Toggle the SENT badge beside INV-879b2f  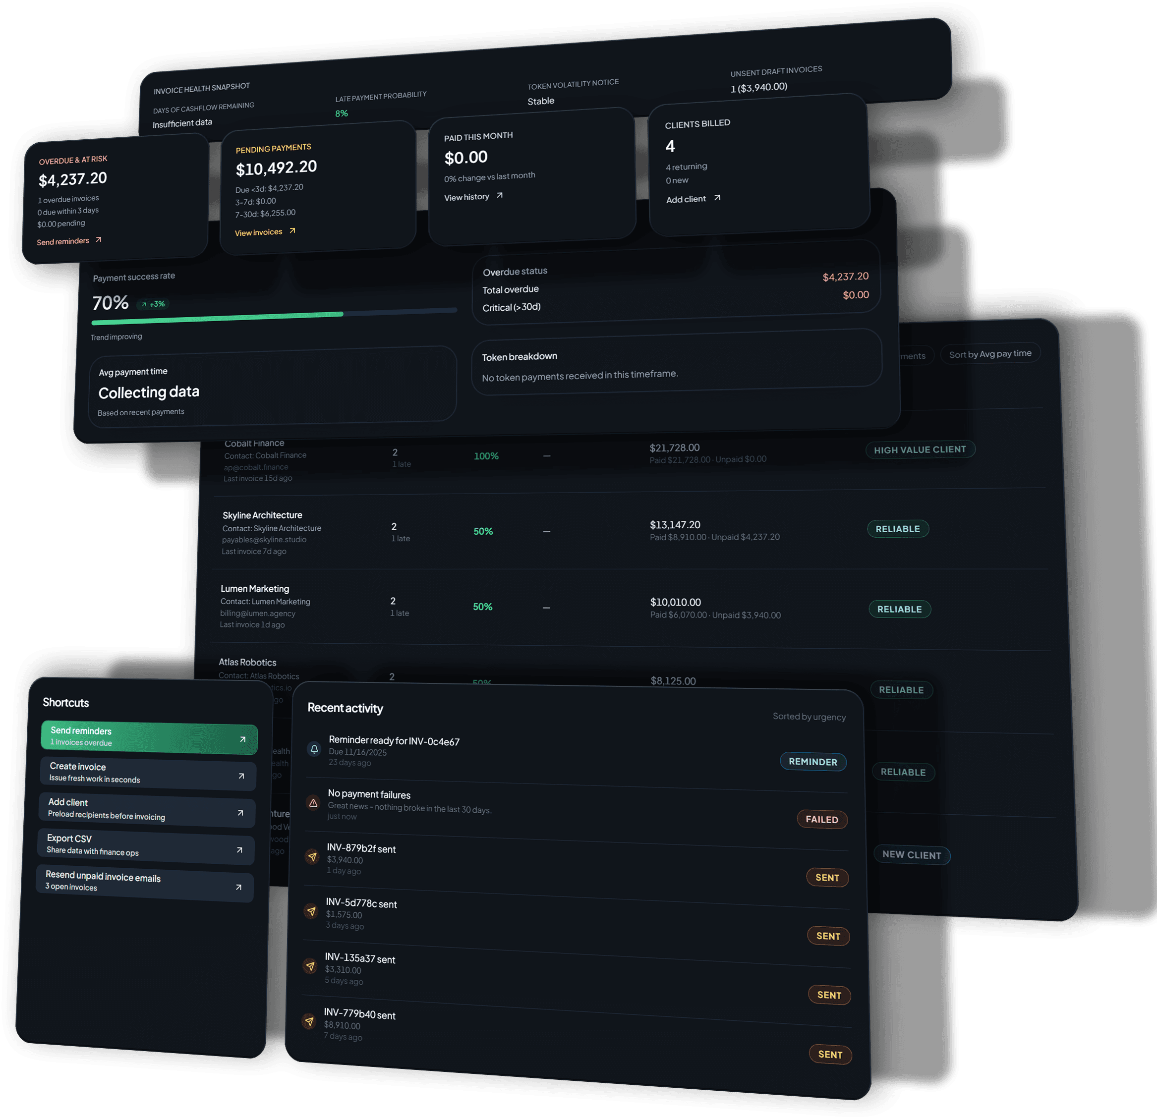[828, 878]
